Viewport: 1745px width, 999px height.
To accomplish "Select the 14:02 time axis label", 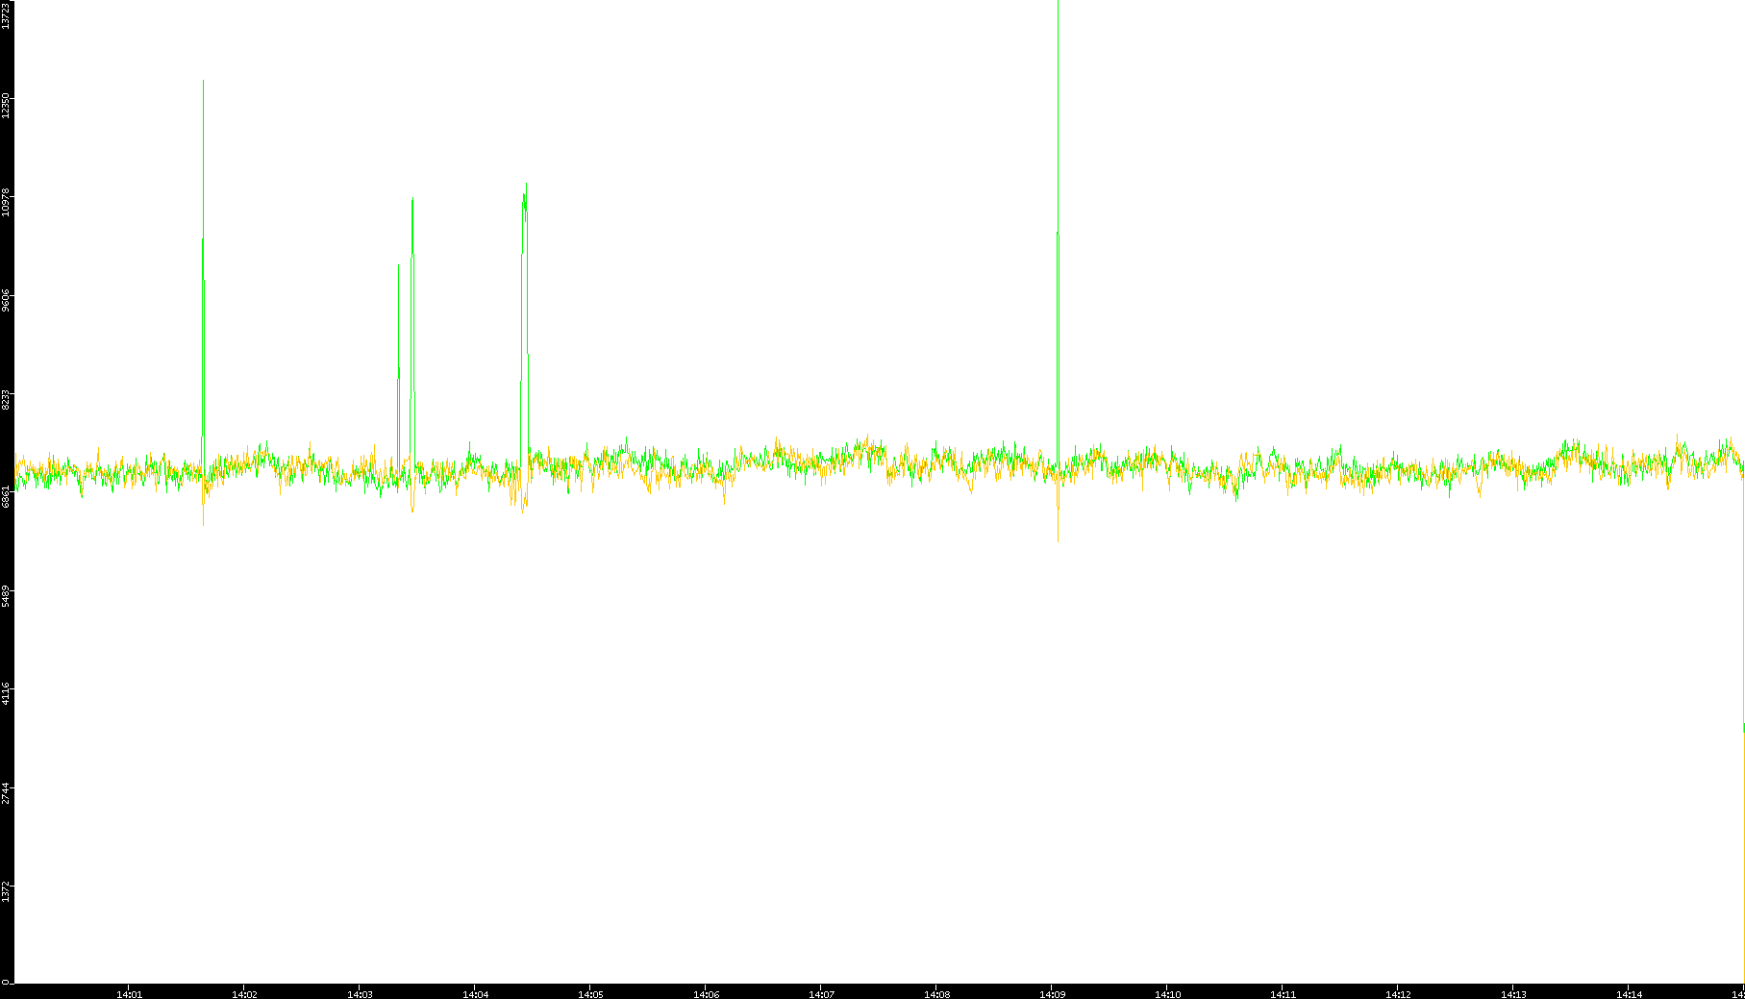I will 244,994.
